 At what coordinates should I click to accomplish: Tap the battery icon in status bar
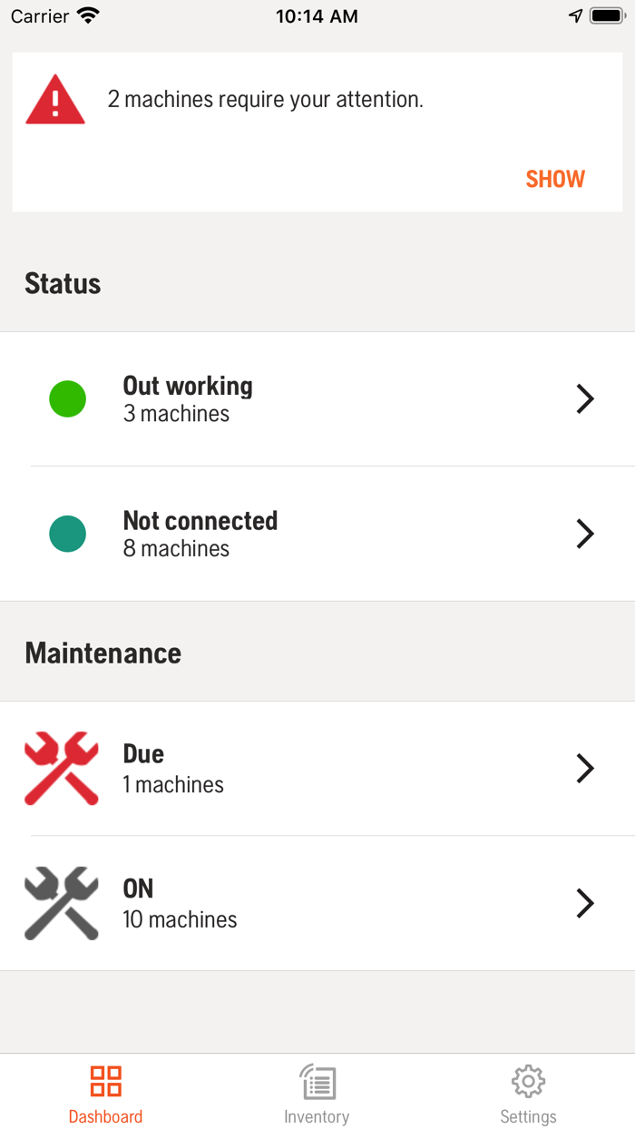click(605, 16)
